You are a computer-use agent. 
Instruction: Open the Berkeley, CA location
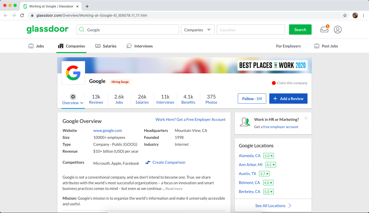tap(250, 191)
